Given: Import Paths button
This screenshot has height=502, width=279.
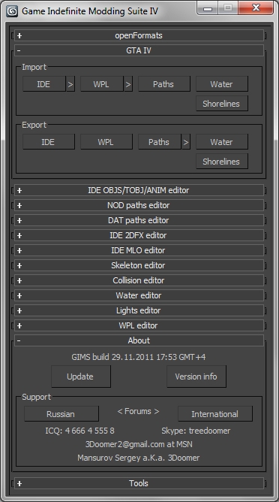Looking at the screenshot, I should [x=164, y=84].
